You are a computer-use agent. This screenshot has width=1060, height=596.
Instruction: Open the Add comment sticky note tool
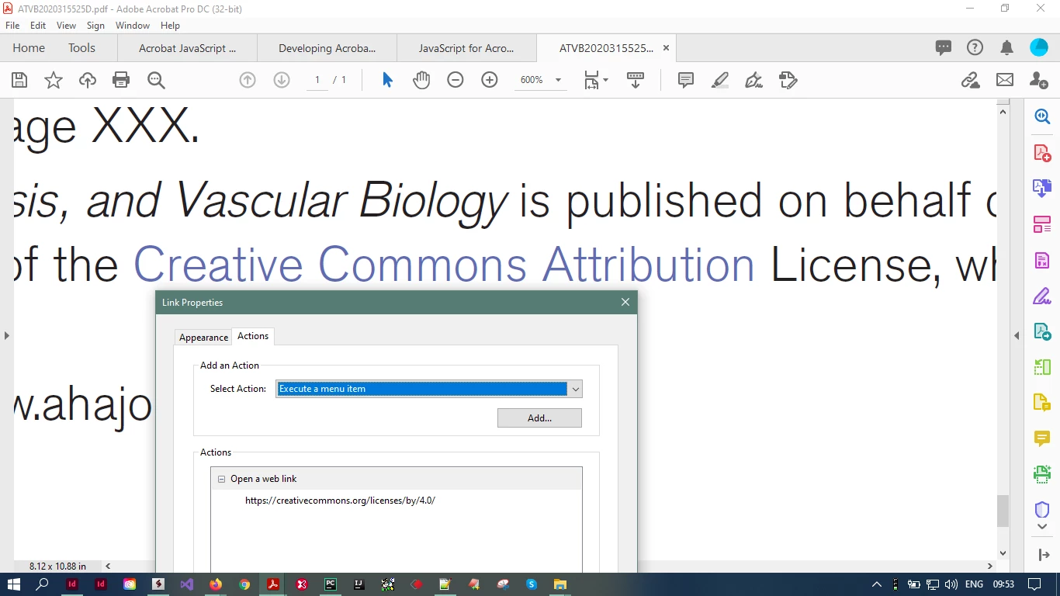pyautogui.click(x=686, y=80)
